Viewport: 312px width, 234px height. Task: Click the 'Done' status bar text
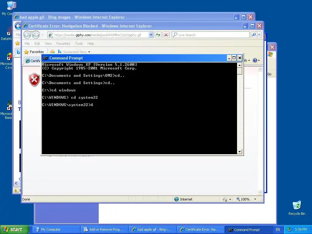click(x=26, y=199)
